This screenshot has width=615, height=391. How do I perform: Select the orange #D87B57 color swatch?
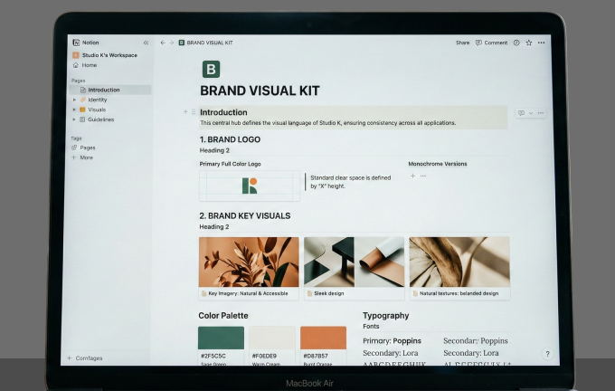(323, 338)
